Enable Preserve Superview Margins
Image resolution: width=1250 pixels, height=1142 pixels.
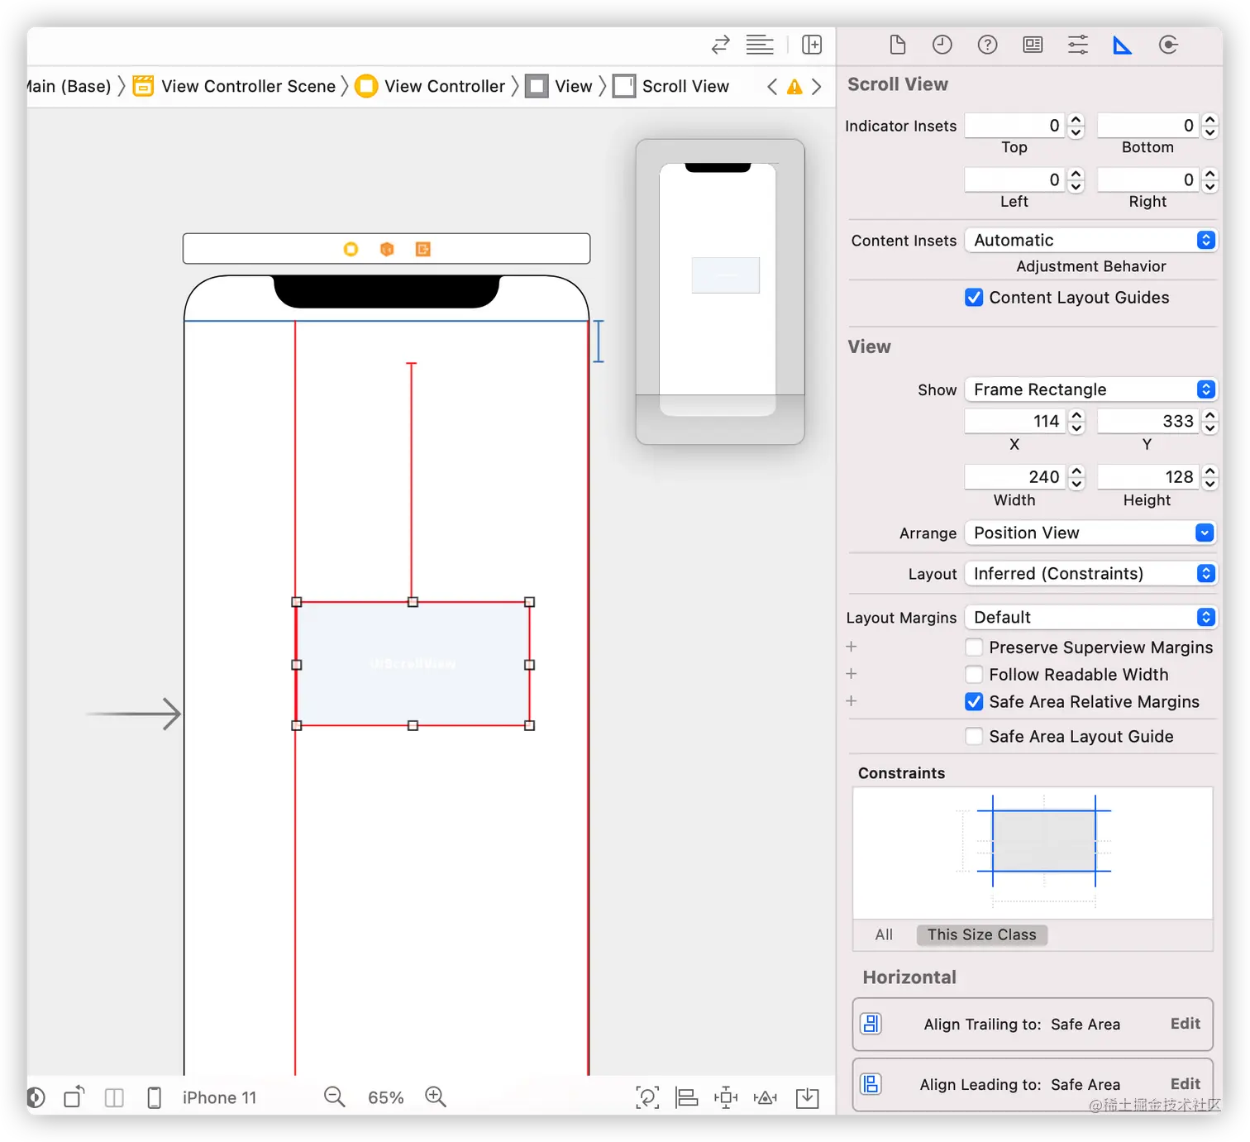click(x=974, y=647)
